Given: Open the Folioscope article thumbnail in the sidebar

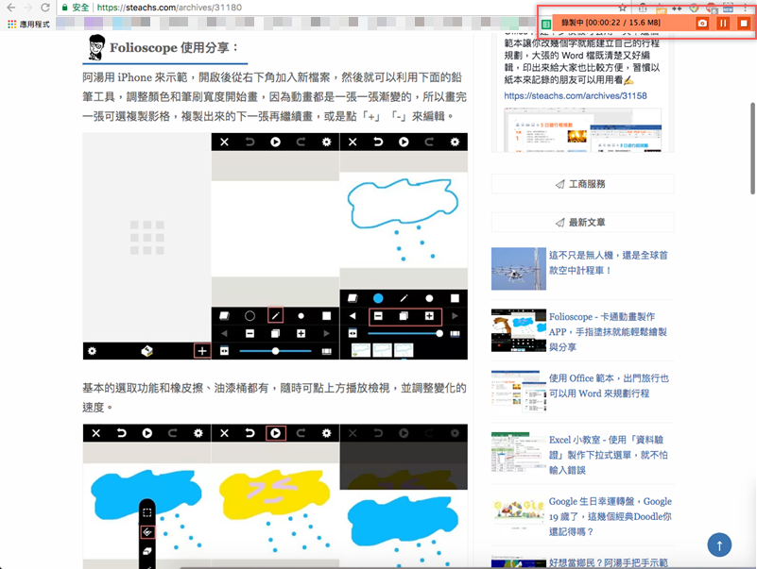Looking at the screenshot, I should 519,330.
